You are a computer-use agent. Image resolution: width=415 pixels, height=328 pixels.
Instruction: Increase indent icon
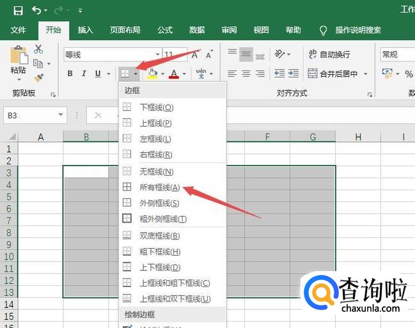[x=294, y=73]
